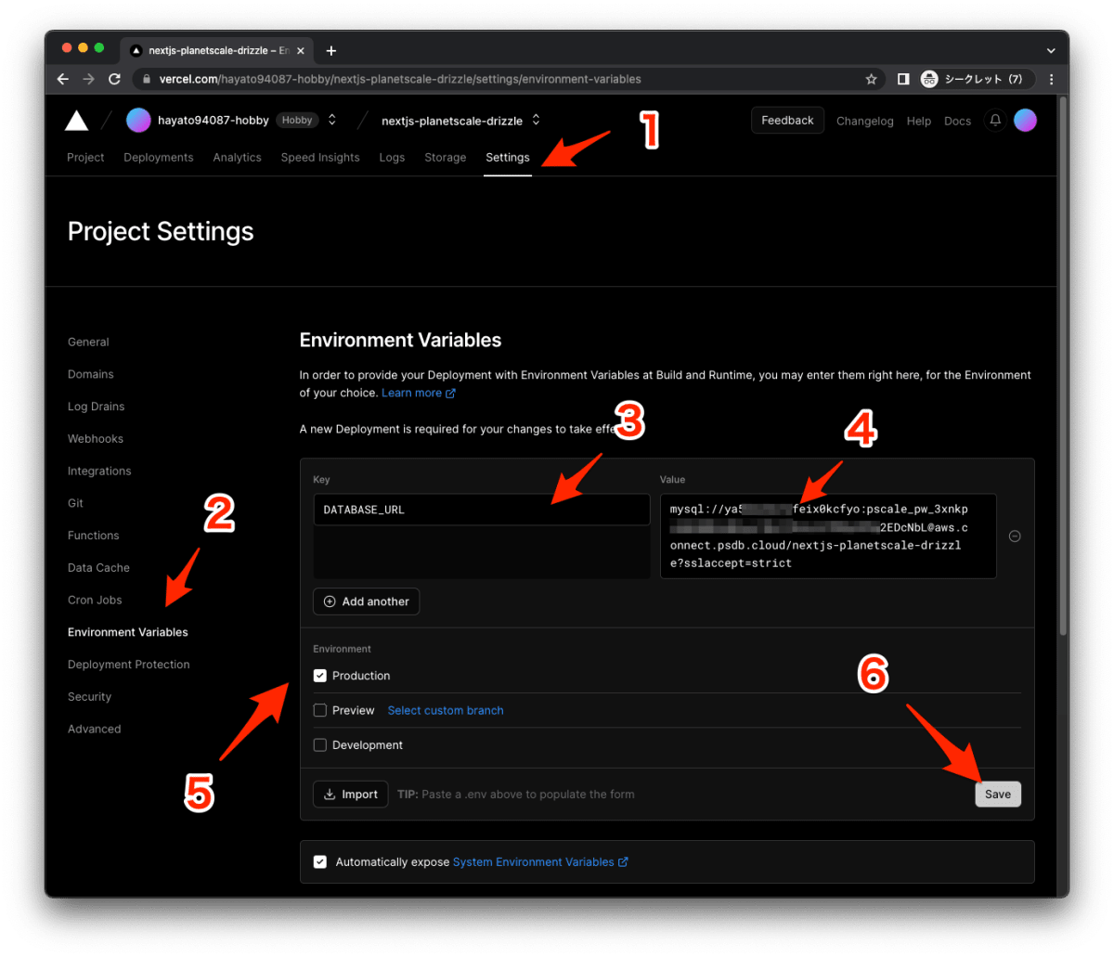
Task: Open Deployment Protection in sidebar
Action: (129, 665)
